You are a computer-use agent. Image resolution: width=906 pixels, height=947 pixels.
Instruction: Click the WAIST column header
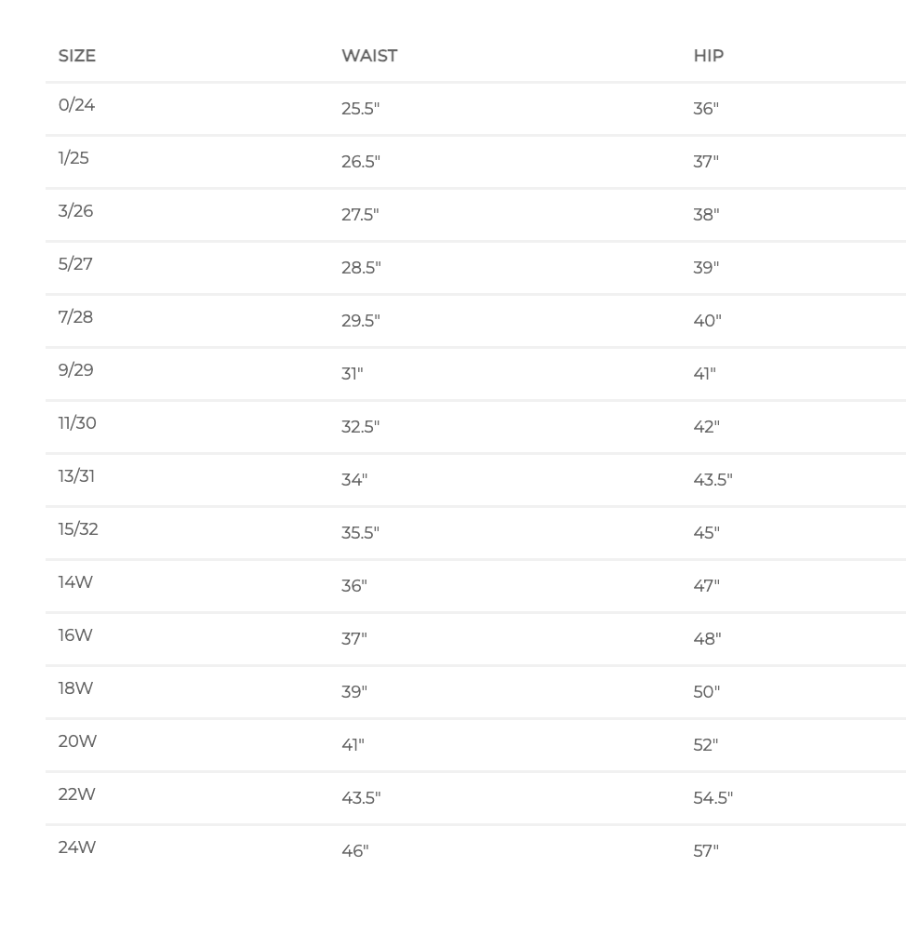coord(369,56)
